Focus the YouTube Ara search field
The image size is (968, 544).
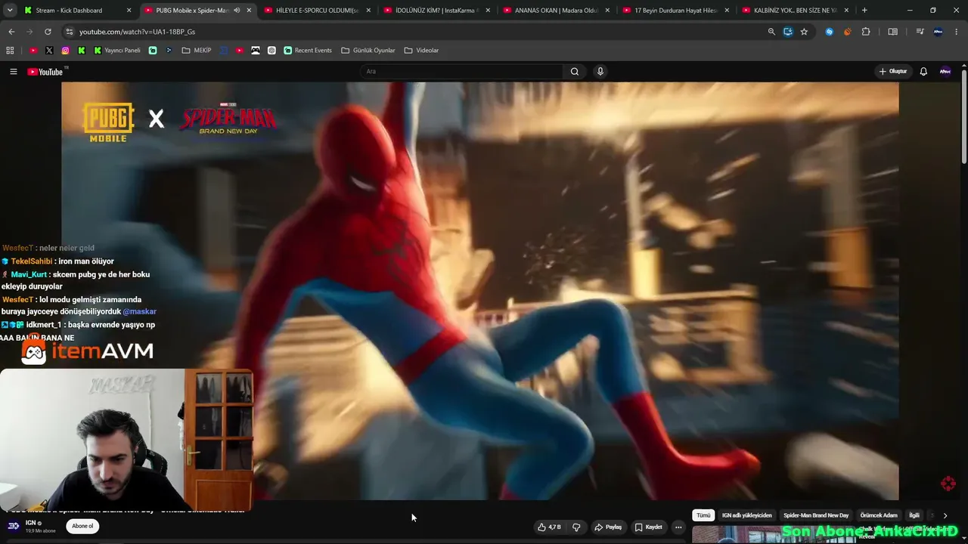461,72
